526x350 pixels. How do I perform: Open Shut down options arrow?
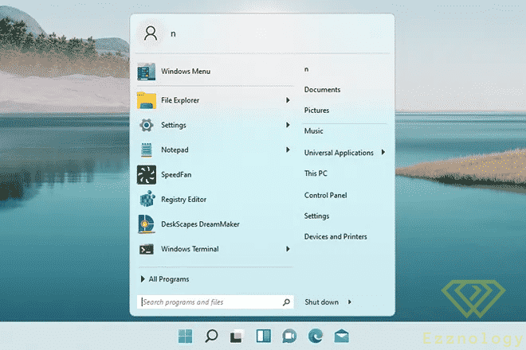click(x=350, y=302)
